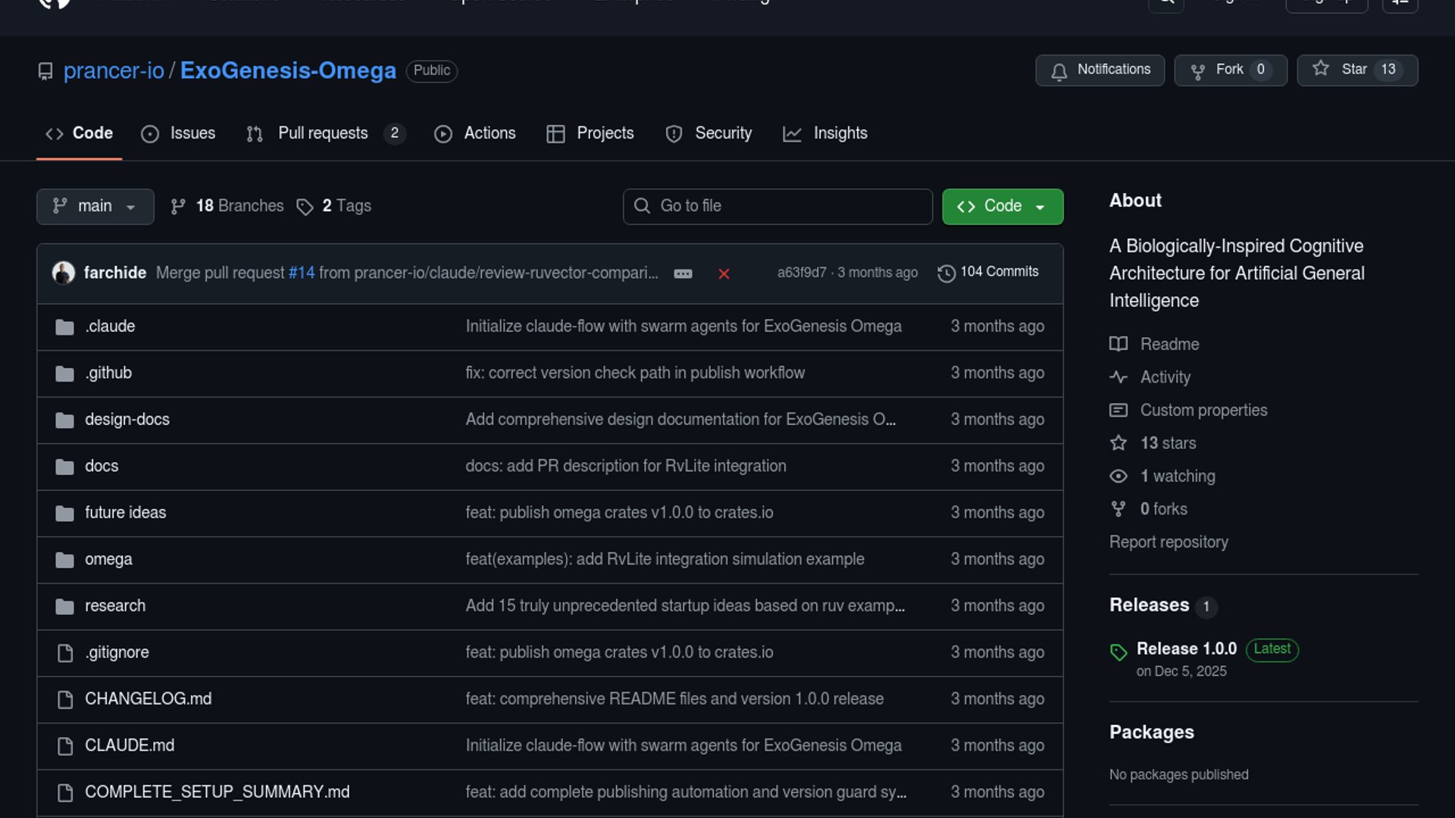Image resolution: width=1455 pixels, height=818 pixels.
Task: Click the Fork icon button
Action: 1198,70
